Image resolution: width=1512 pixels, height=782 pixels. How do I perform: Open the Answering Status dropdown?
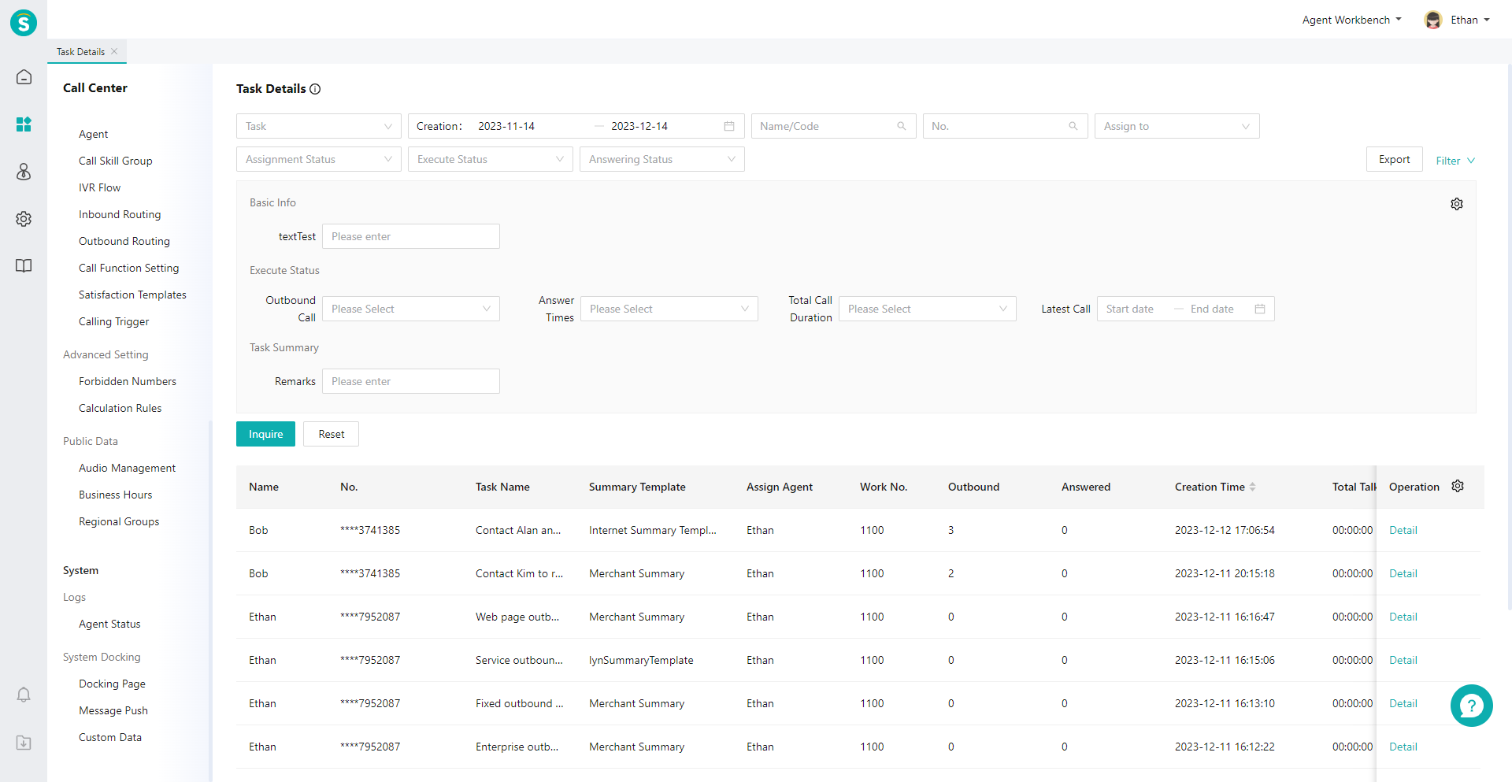pos(662,159)
